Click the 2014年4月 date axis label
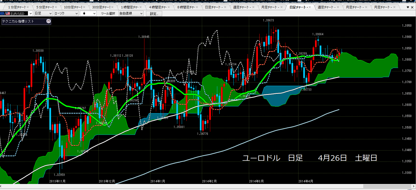Screen dimensions: 416x190 click(x=306, y=181)
